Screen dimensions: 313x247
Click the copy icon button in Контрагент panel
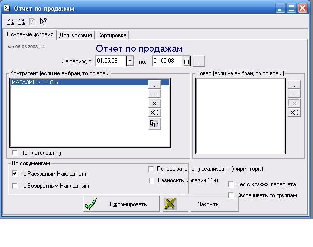154,124
